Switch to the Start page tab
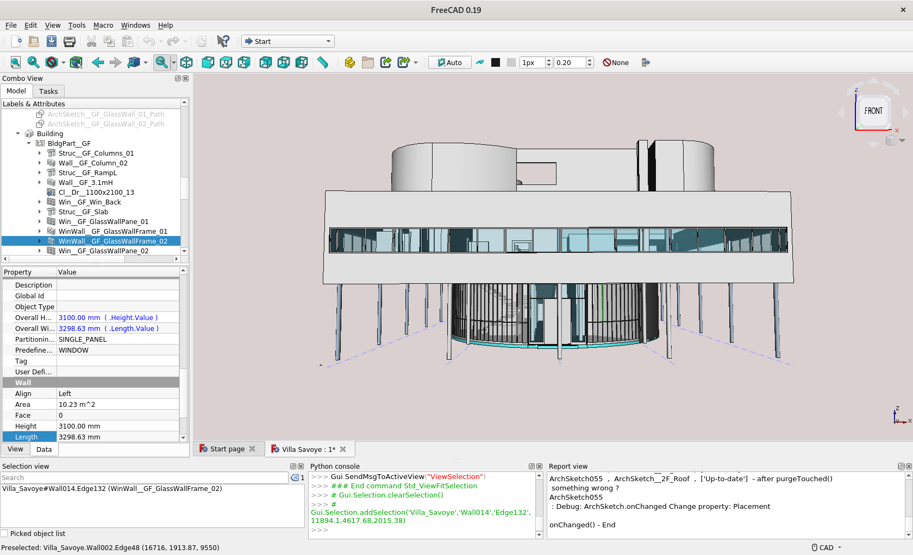 tap(227, 449)
